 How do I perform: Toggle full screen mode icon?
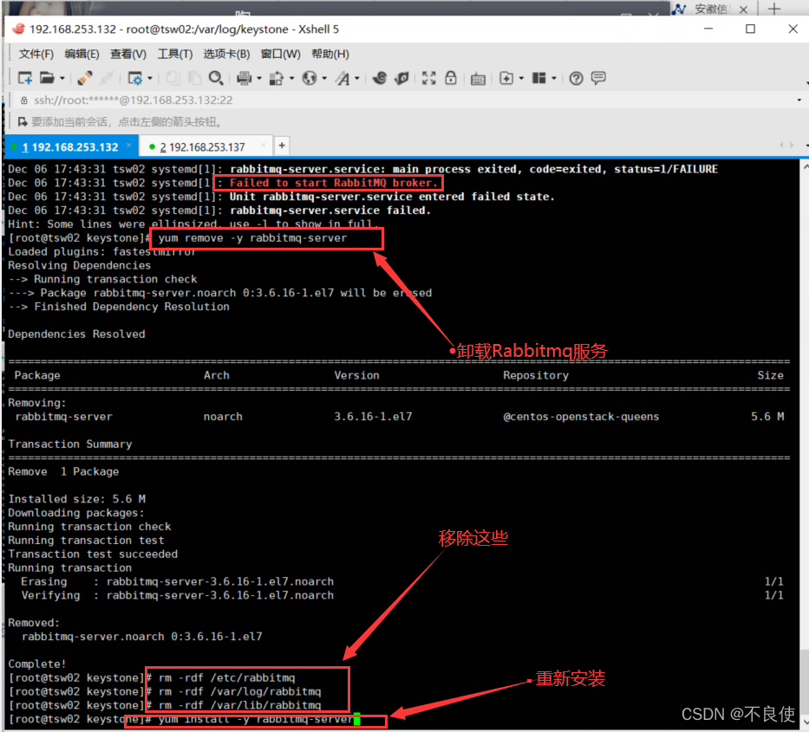tap(428, 78)
